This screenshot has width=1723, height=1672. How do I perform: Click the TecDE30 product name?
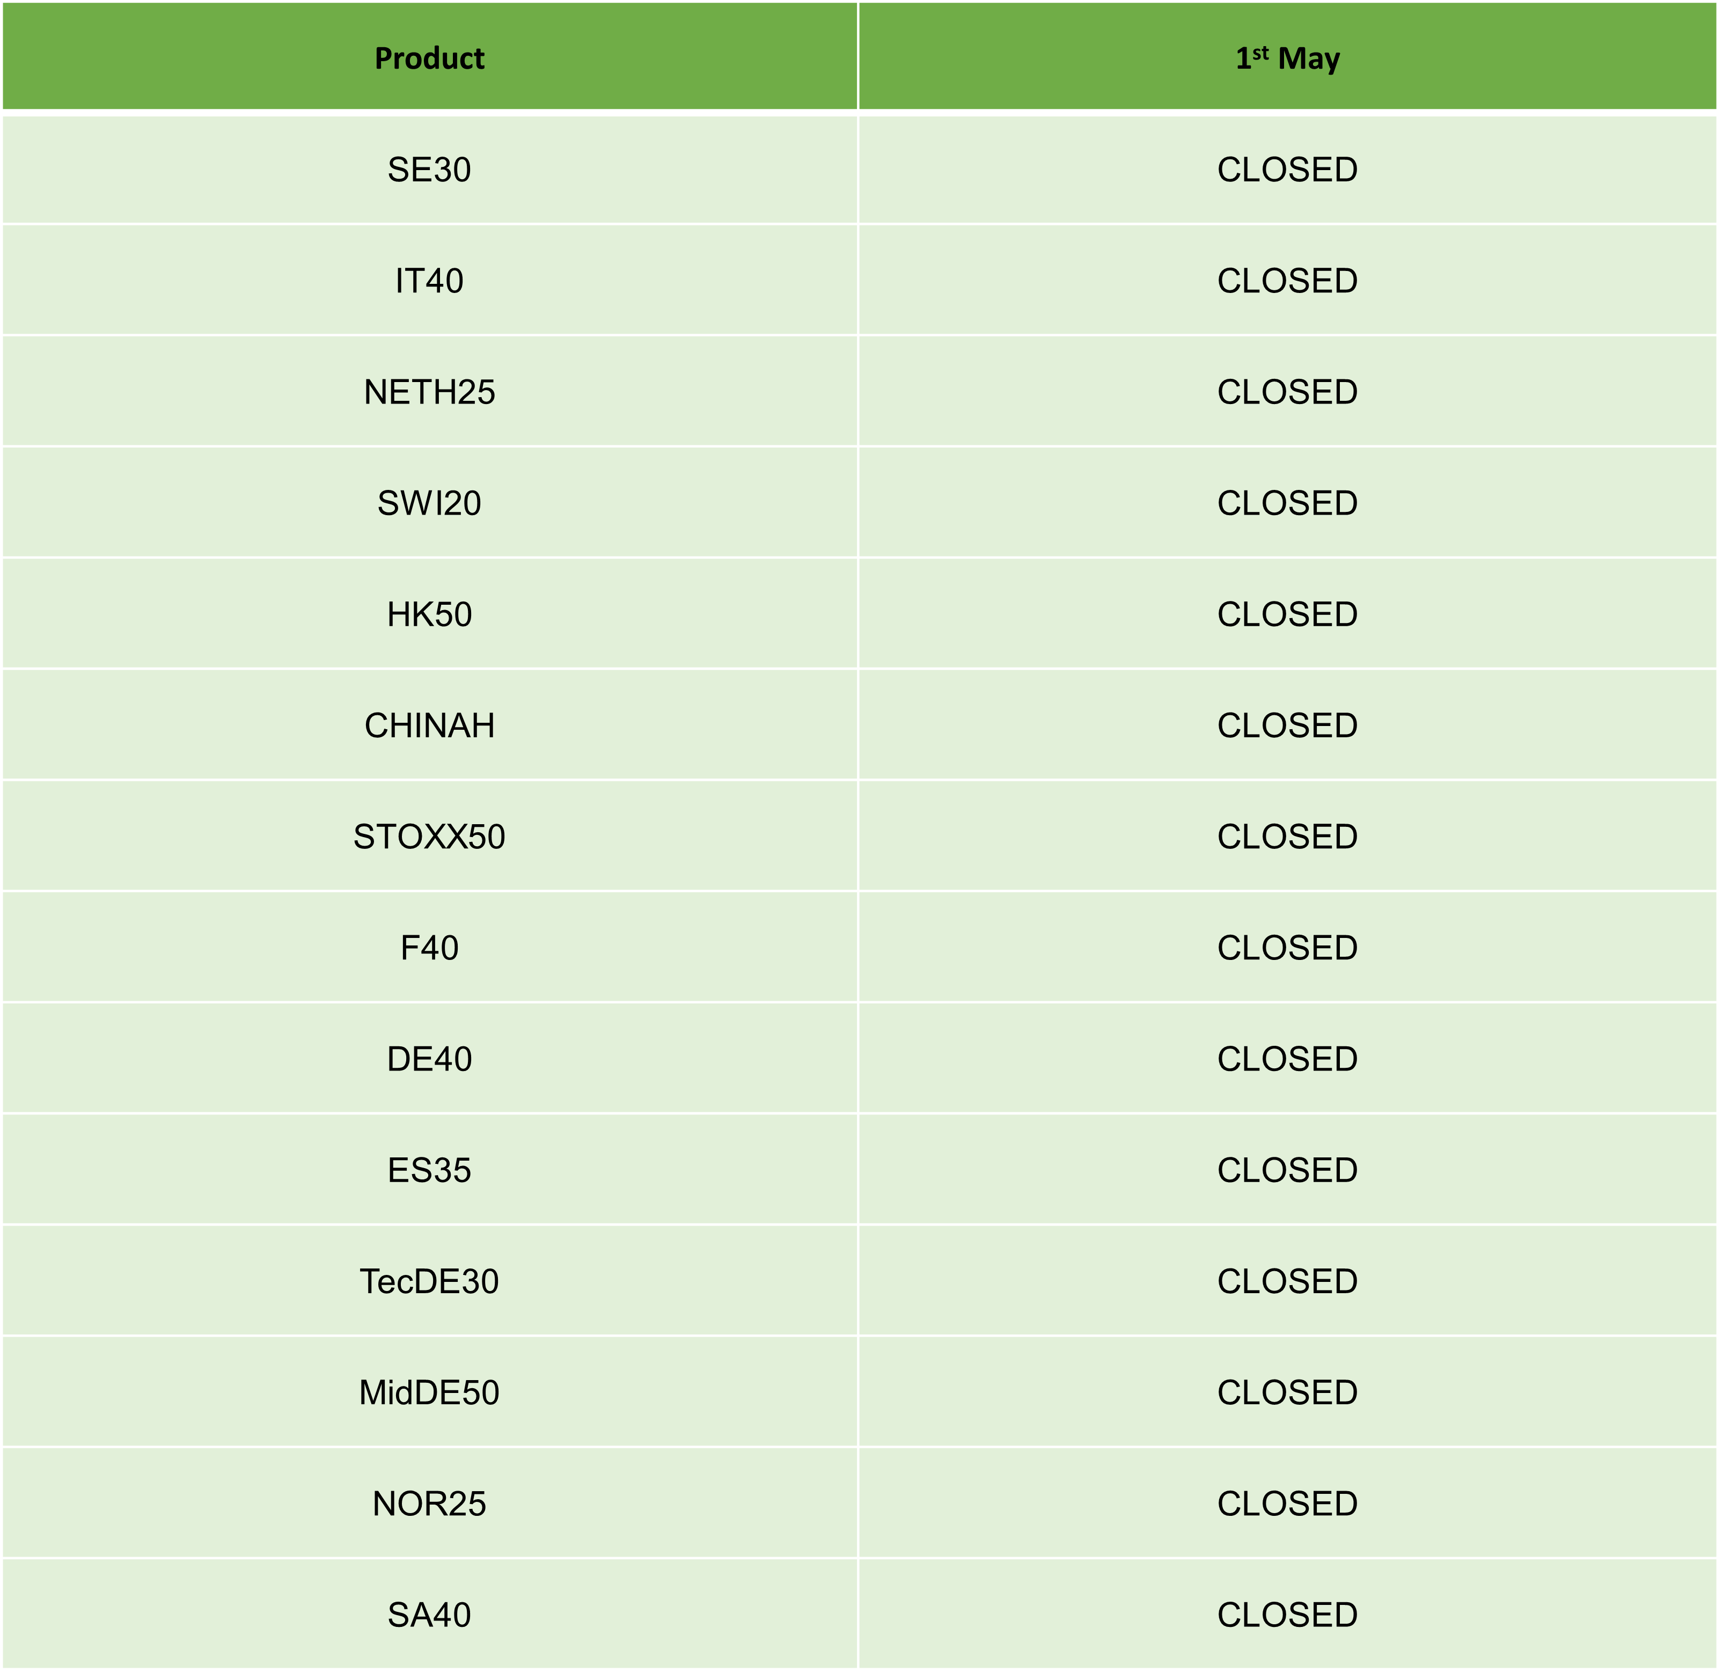click(x=429, y=1282)
